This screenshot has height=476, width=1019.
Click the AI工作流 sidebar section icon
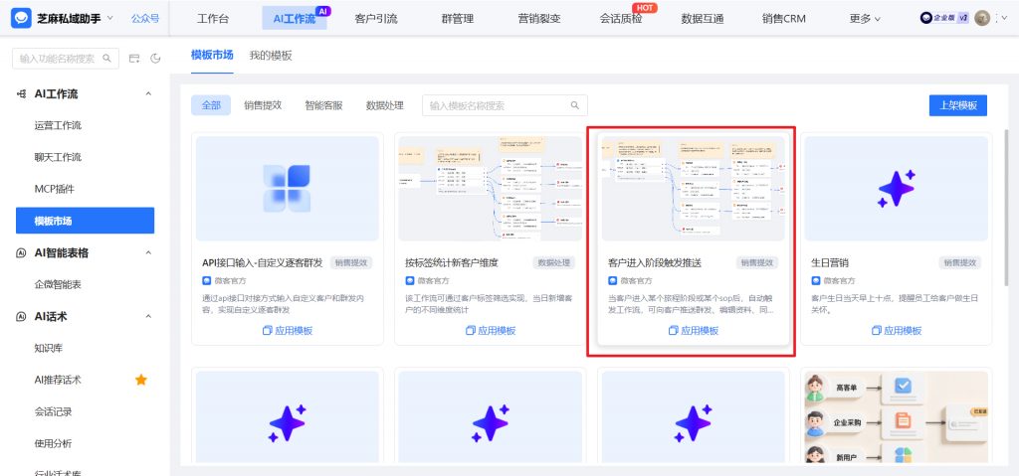(22, 94)
